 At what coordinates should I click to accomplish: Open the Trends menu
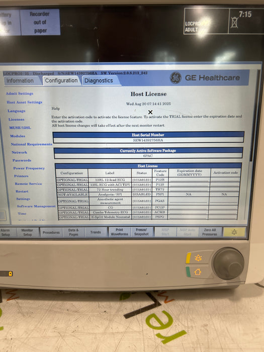point(96,232)
